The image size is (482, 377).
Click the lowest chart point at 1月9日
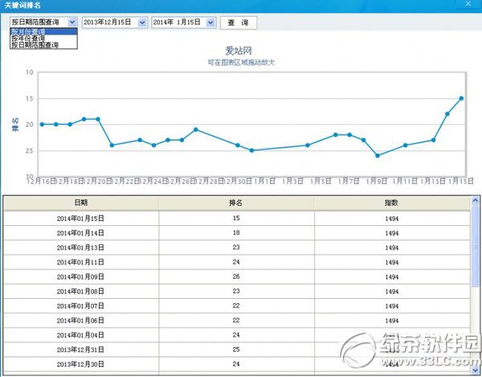click(x=378, y=155)
